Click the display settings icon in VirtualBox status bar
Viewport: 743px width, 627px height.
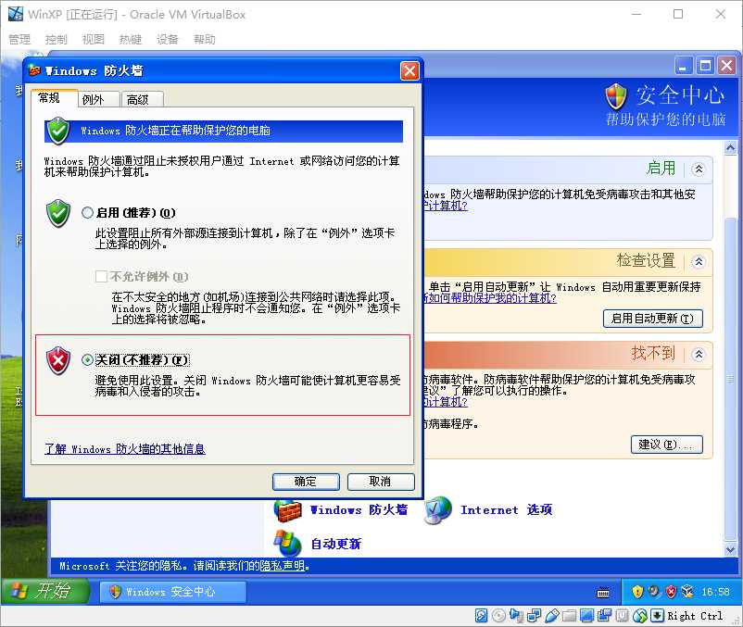586,616
